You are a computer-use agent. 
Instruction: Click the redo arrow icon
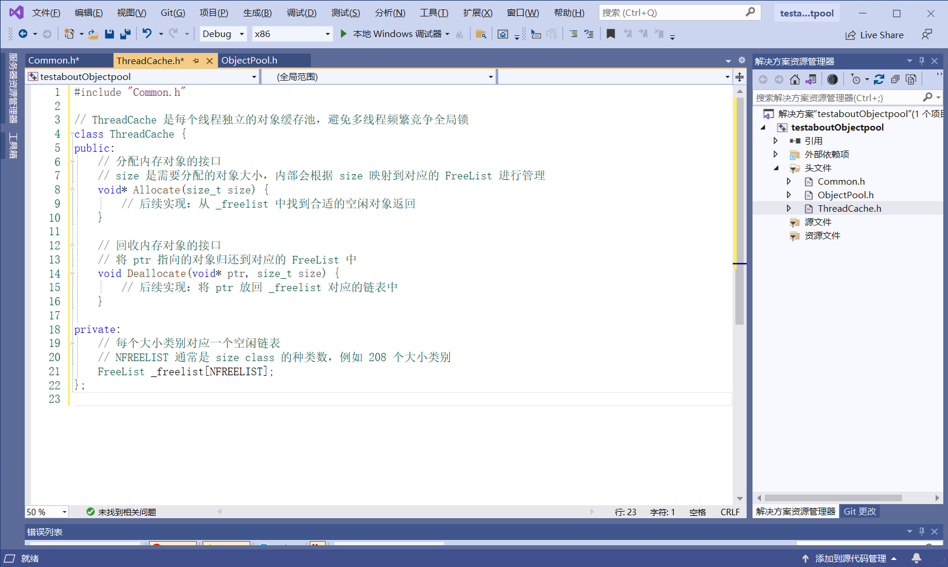[173, 34]
